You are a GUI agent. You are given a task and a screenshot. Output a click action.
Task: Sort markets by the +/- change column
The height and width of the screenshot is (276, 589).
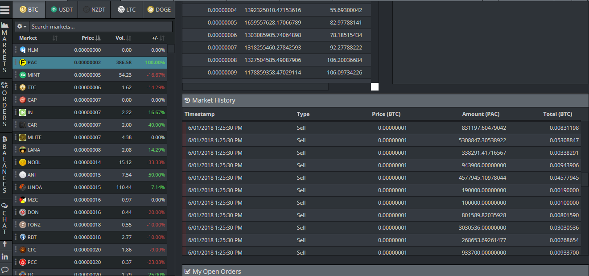point(158,38)
